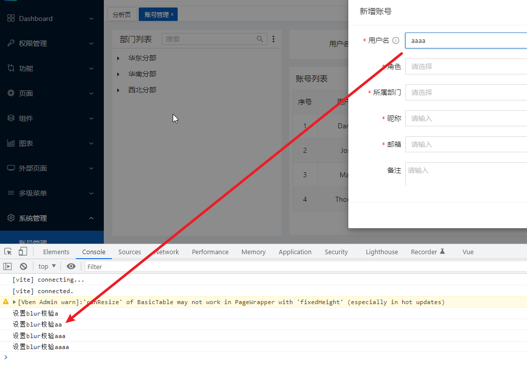Click the 图表 bar chart icon
This screenshot has width=527, height=383.
(11, 143)
